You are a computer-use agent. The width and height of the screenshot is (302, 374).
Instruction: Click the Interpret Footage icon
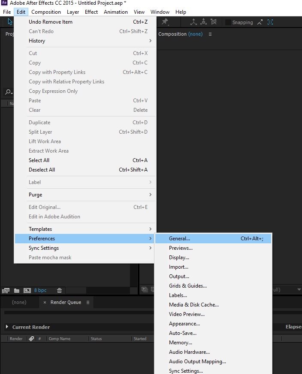(x=6, y=290)
